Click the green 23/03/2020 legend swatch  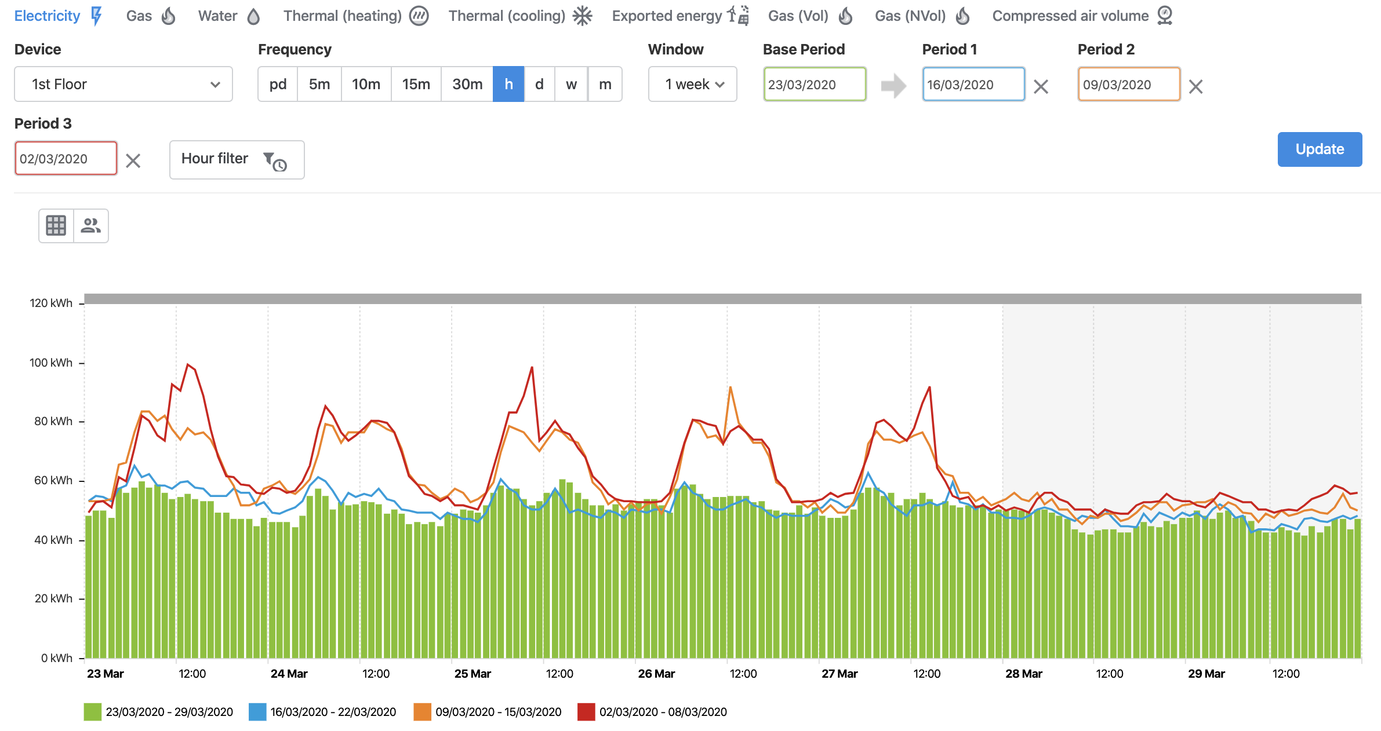point(92,712)
